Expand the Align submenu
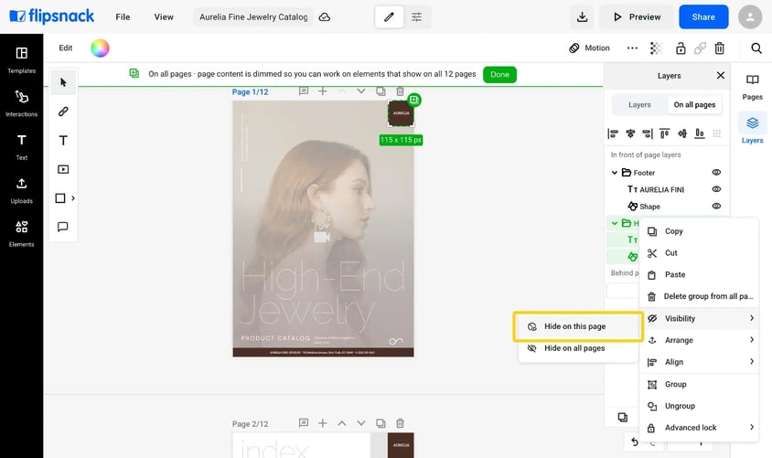Image resolution: width=772 pixels, height=458 pixels. click(699, 362)
